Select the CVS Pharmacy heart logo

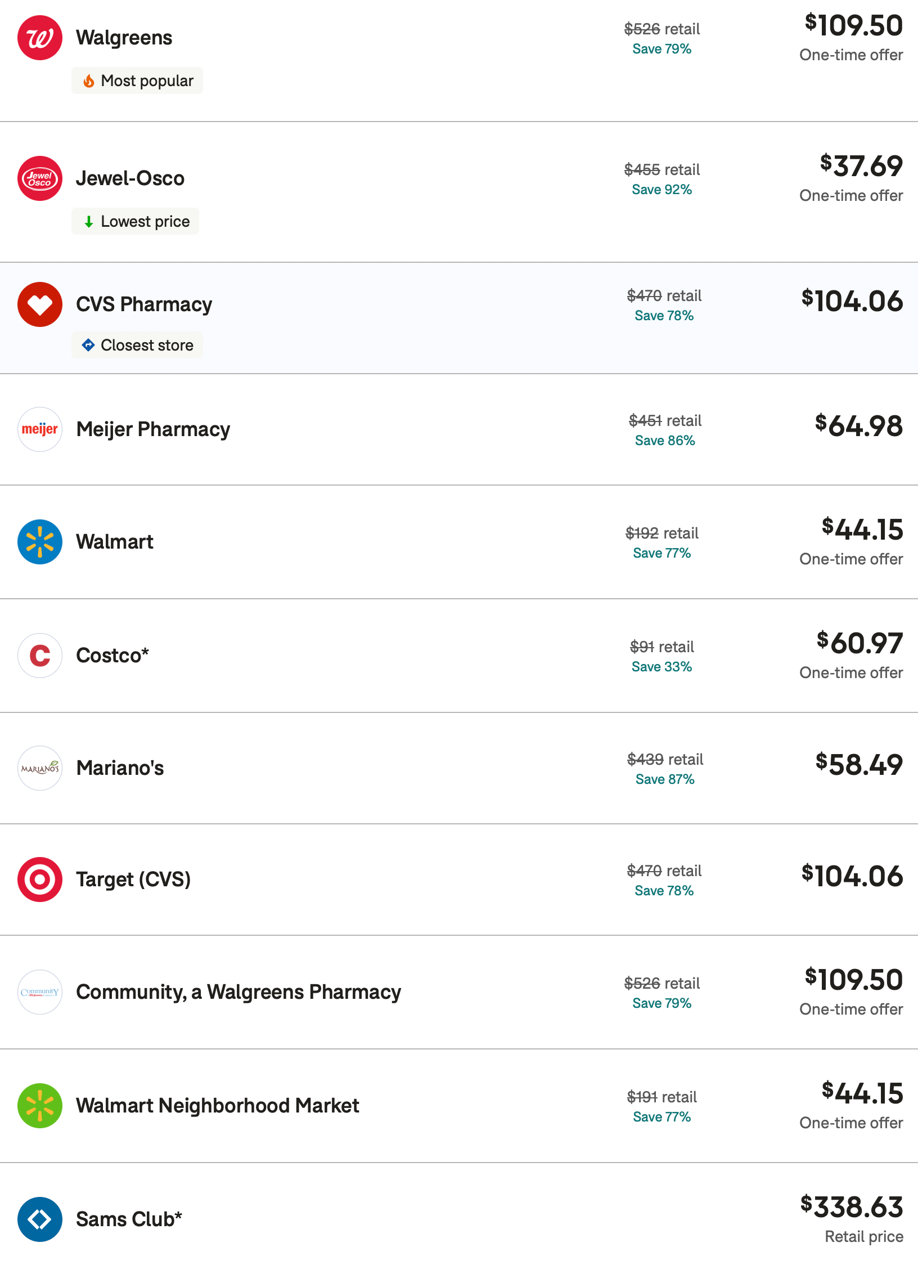pyautogui.click(x=40, y=304)
